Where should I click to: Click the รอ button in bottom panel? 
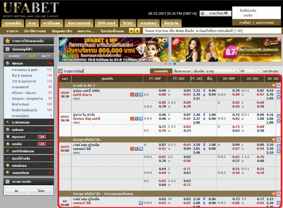[x=16, y=191]
